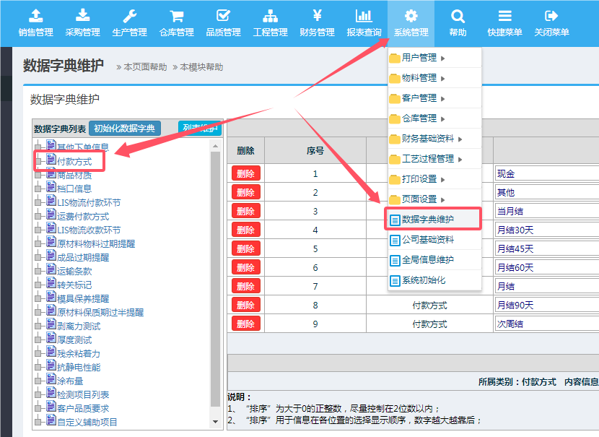
Task: Click the tree list scrollbar down arrow
Action: (216, 421)
